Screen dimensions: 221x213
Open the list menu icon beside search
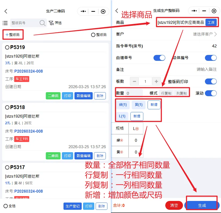pyautogui.click(x=5, y=23)
